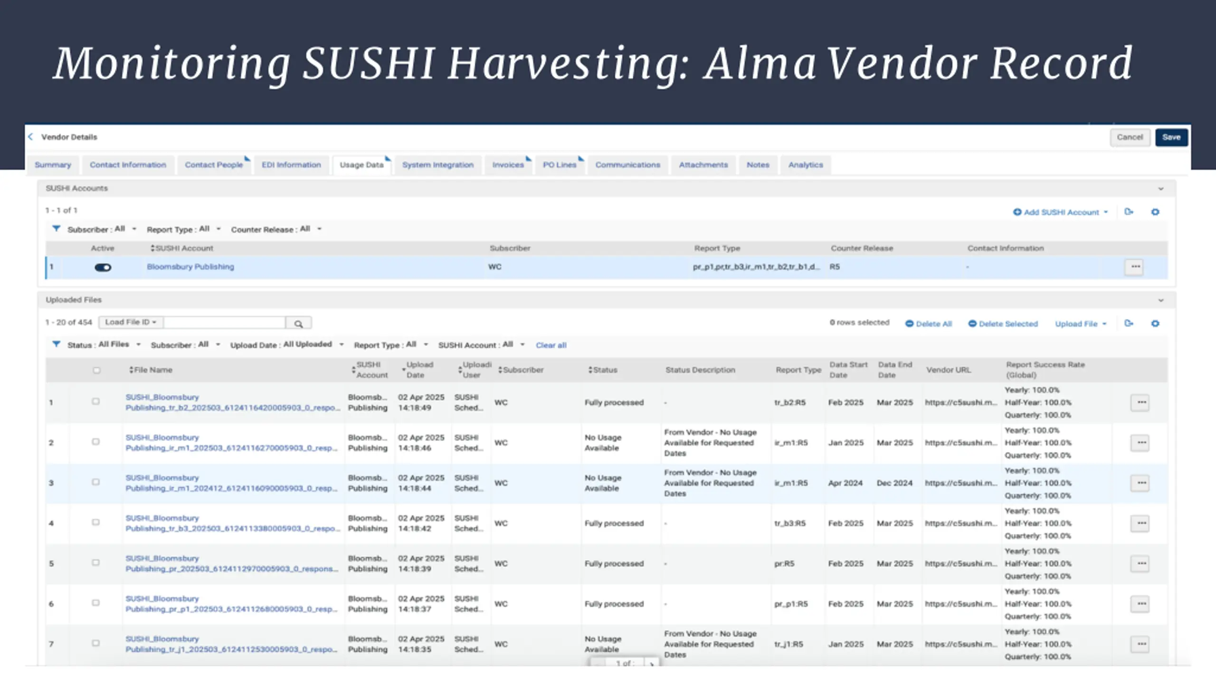Open Load File ID search type dropdown

pos(131,322)
